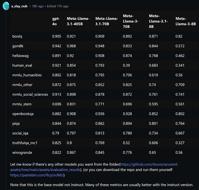Click the winogrande row label
The height and width of the screenshot is (190, 199).
coord(22,152)
